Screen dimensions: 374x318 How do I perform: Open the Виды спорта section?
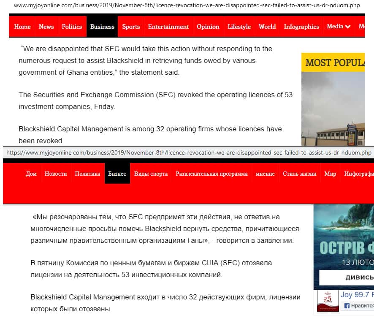(151, 174)
